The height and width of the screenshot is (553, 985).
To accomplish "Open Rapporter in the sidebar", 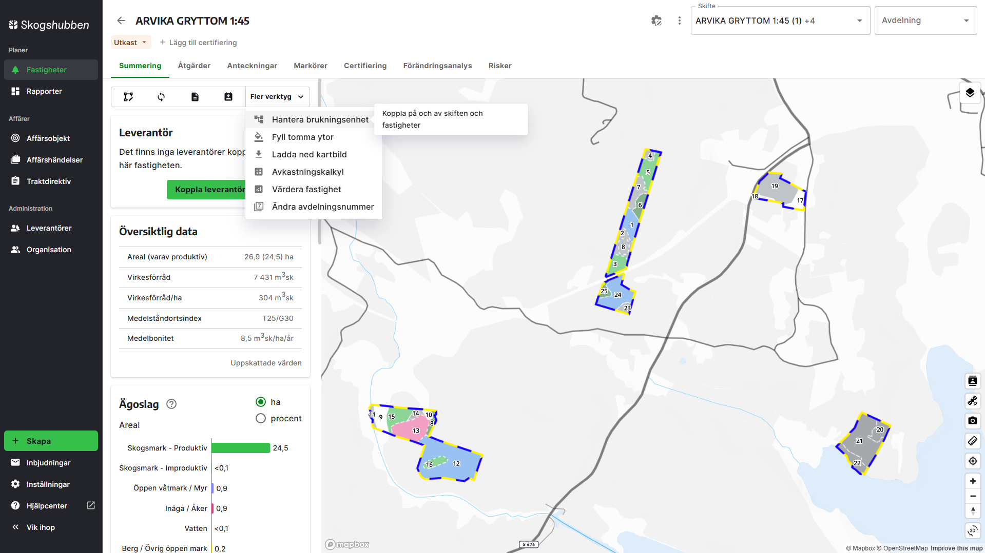I will (x=51, y=91).
